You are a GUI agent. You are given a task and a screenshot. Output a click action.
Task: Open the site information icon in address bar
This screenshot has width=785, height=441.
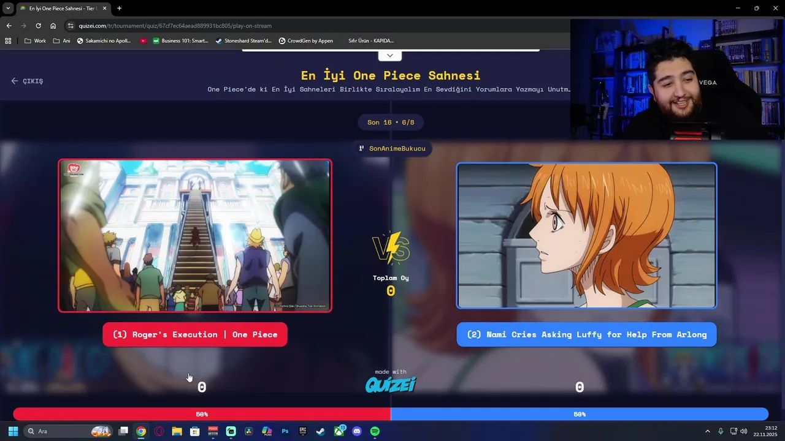[x=71, y=26]
